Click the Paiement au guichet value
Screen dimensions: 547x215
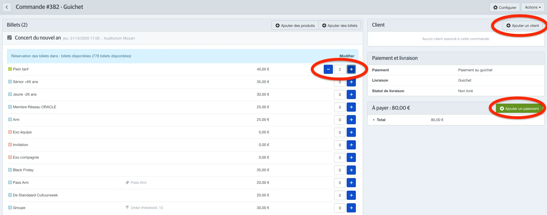[x=475, y=70]
